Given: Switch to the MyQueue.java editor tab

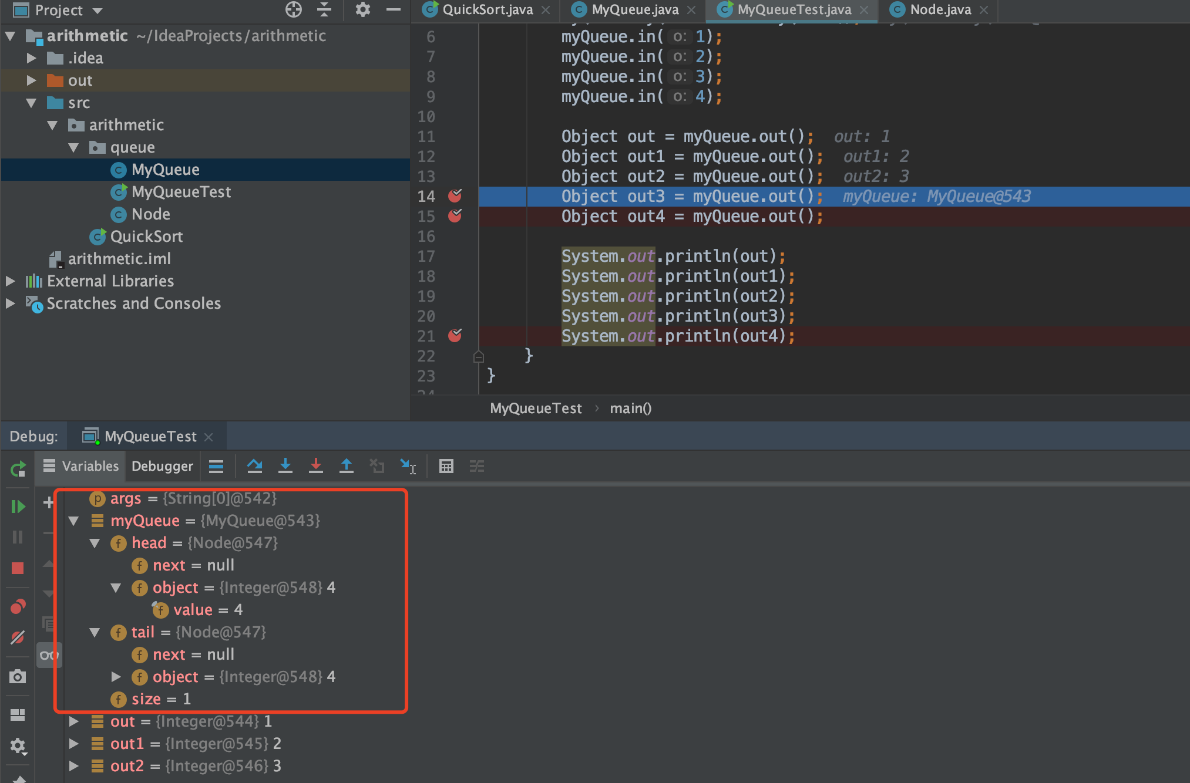Looking at the screenshot, I should tap(634, 10).
